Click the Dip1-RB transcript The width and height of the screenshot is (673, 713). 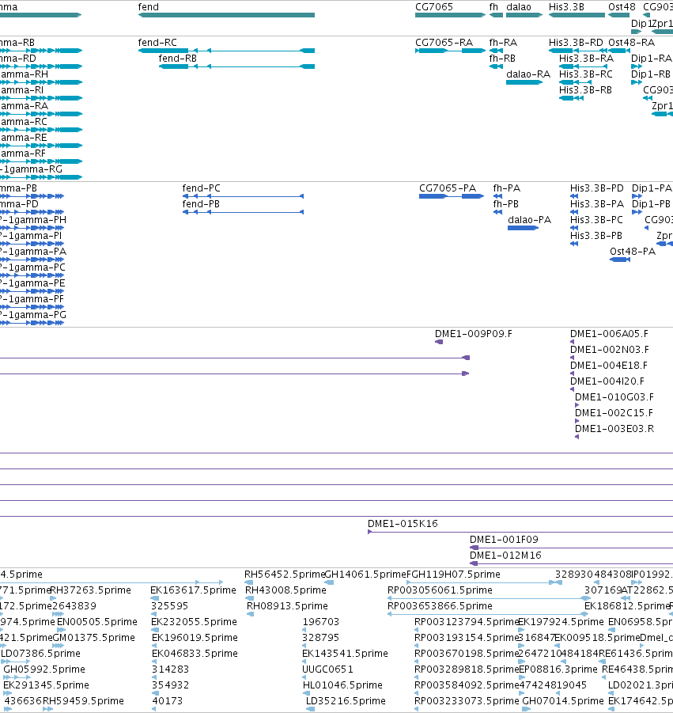pyautogui.click(x=637, y=82)
